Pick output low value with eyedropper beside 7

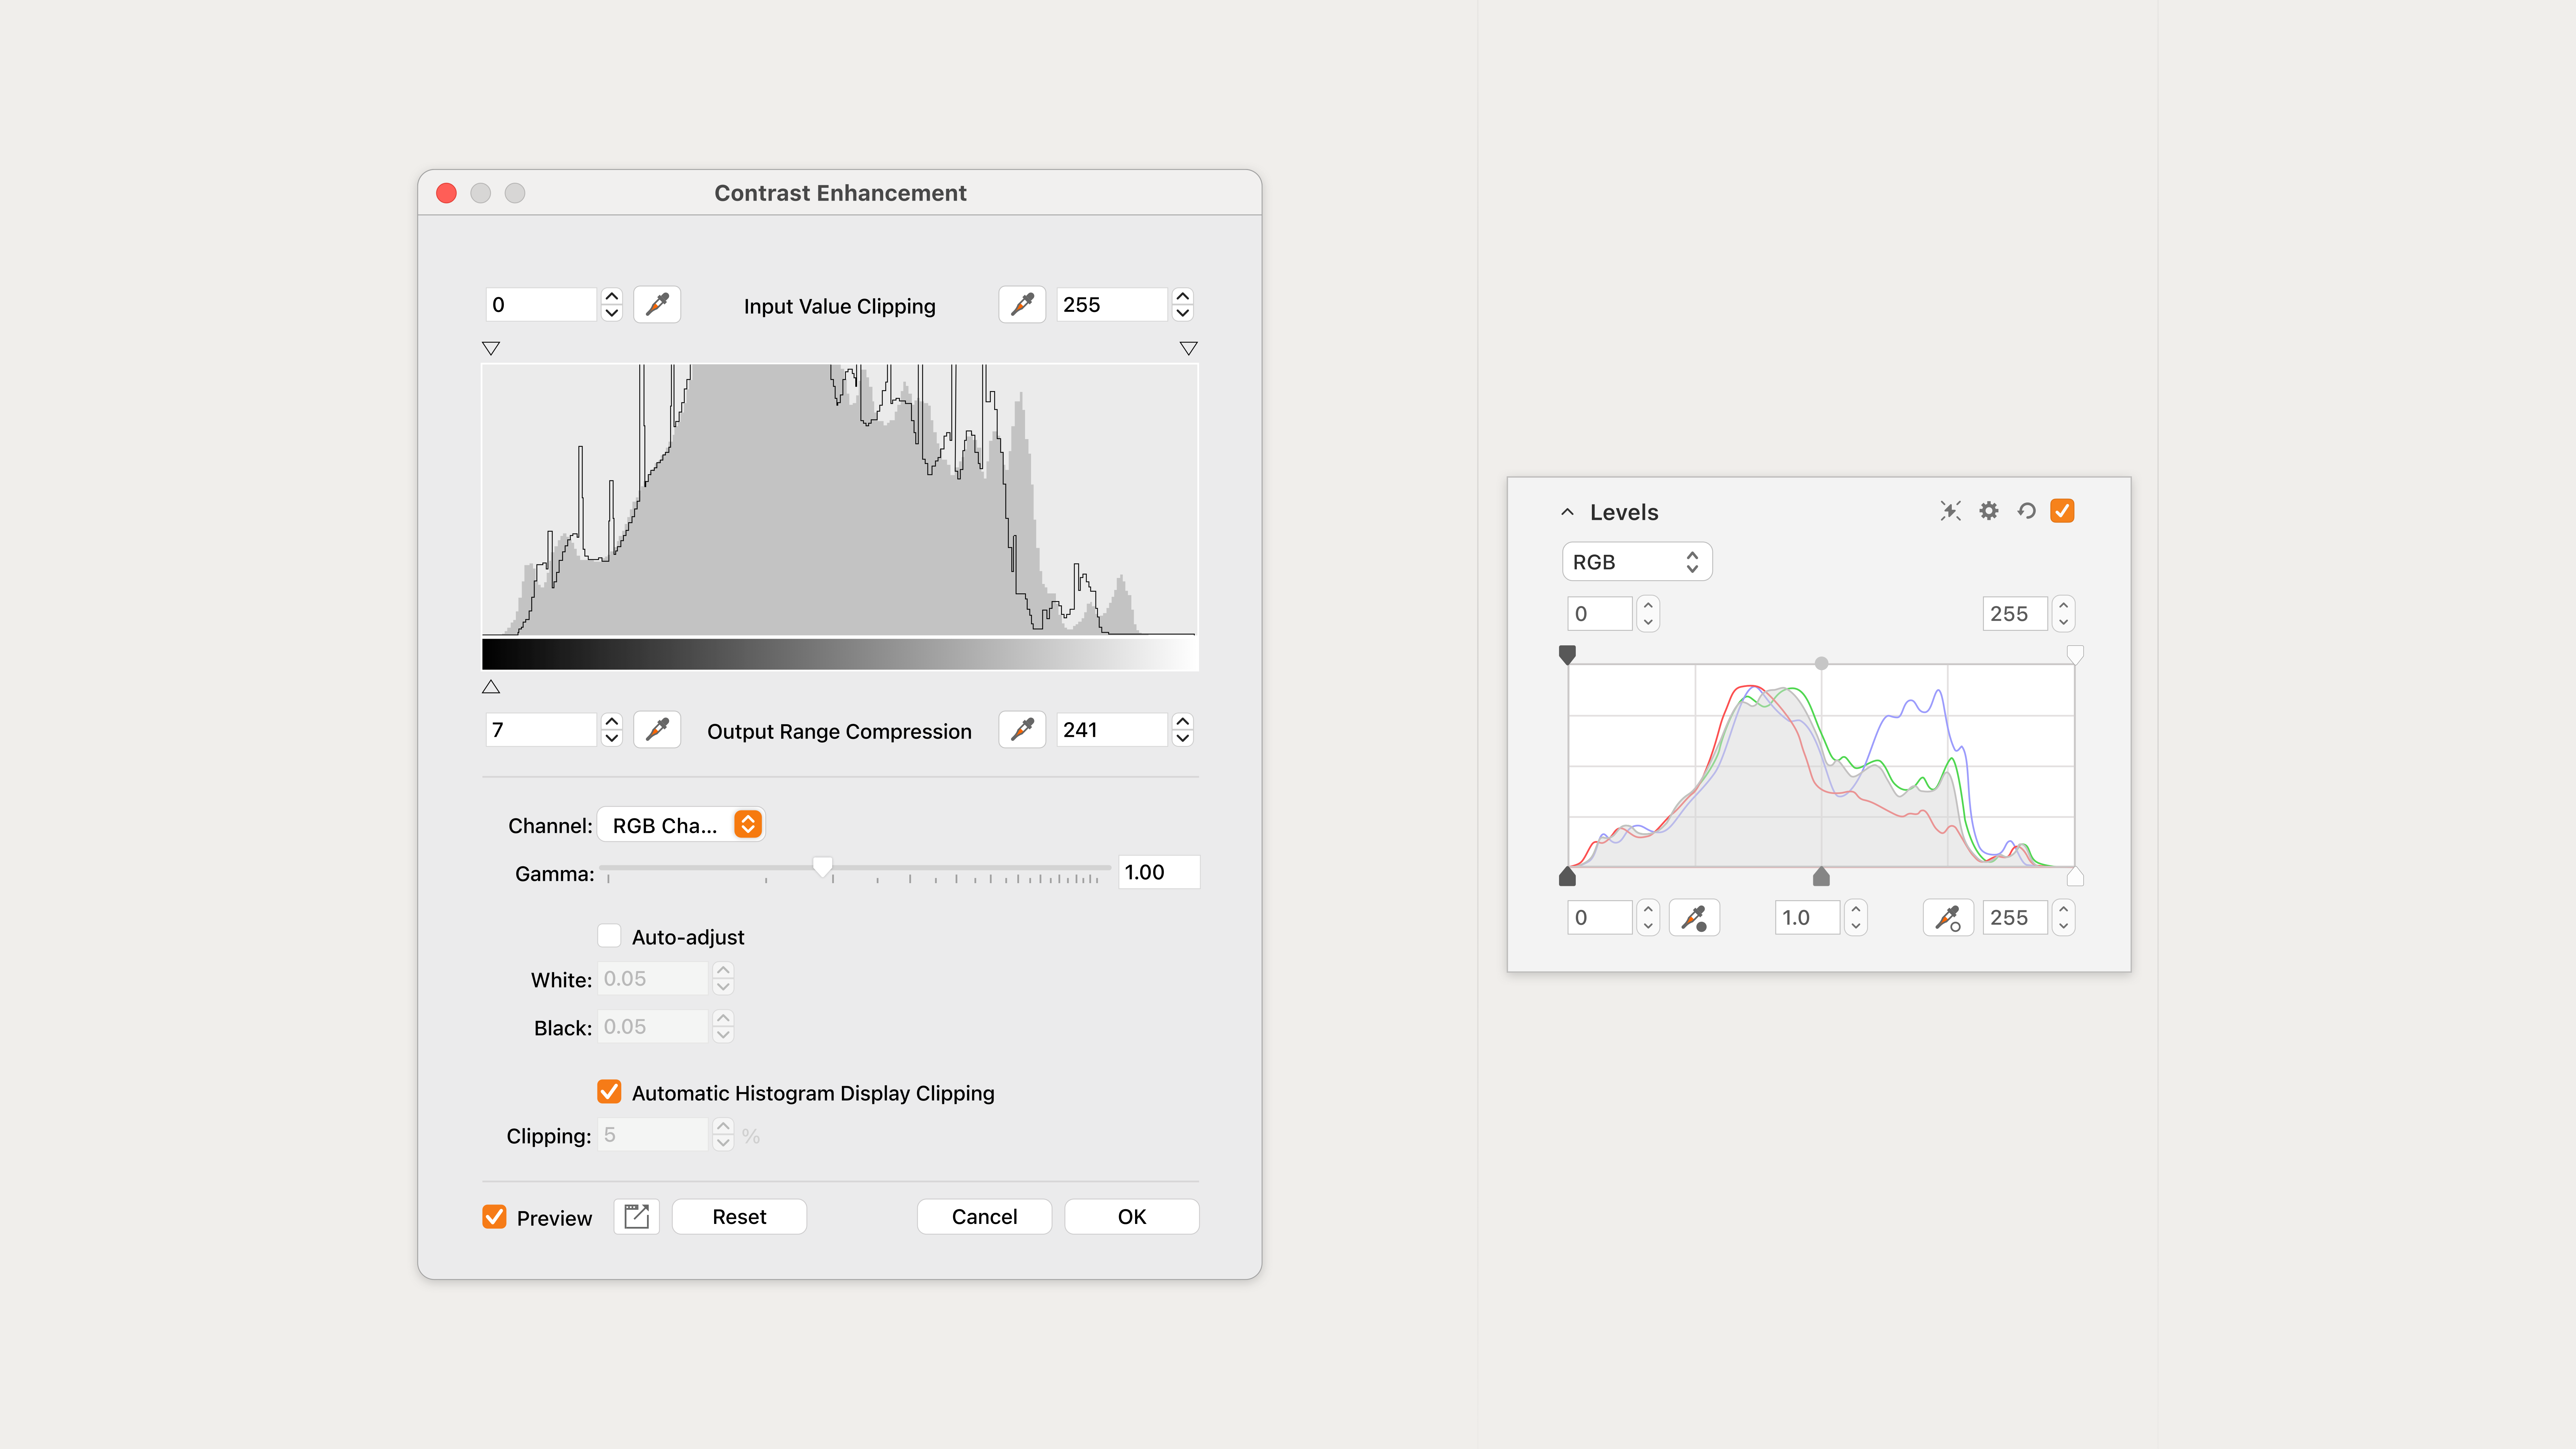(x=657, y=730)
